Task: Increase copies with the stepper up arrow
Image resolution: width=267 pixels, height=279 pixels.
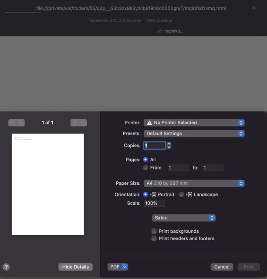Action: (x=169, y=144)
